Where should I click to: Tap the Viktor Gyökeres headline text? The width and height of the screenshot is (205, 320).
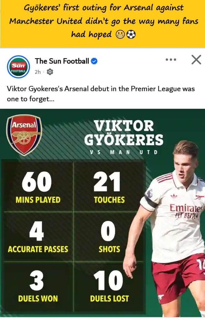(x=124, y=133)
